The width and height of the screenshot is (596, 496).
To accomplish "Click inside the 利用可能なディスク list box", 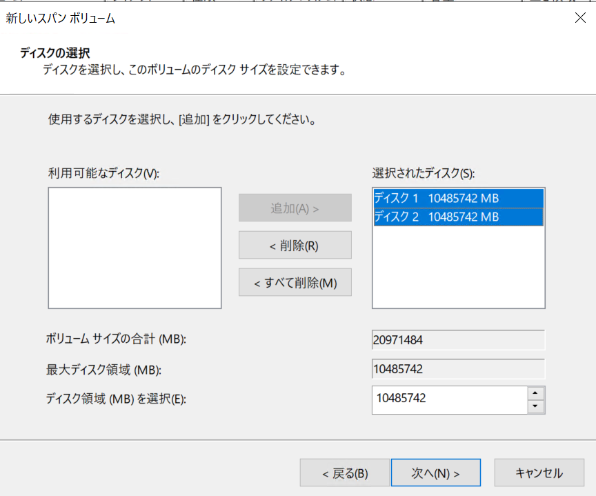I will point(134,246).
